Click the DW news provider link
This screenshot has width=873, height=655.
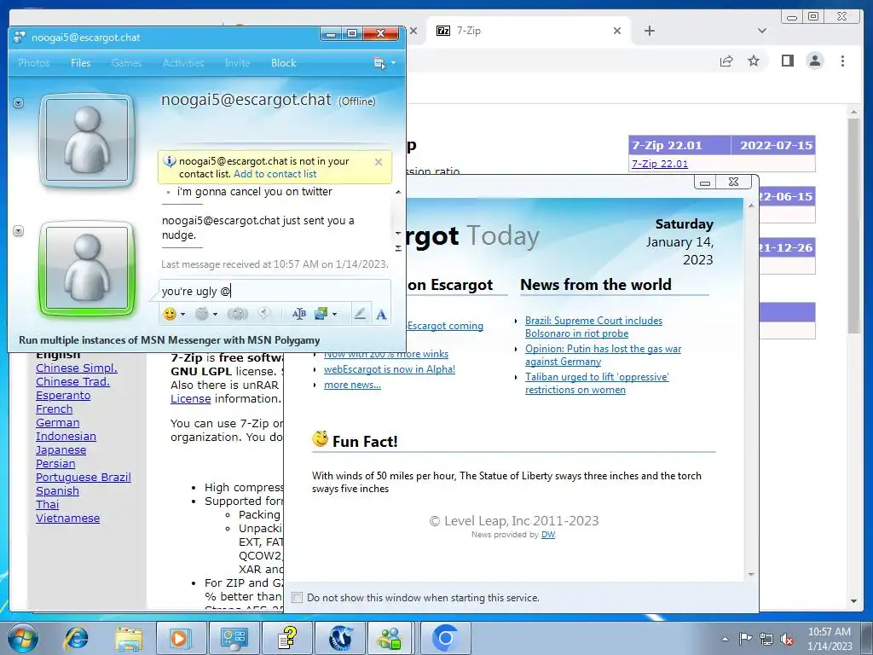click(x=548, y=535)
